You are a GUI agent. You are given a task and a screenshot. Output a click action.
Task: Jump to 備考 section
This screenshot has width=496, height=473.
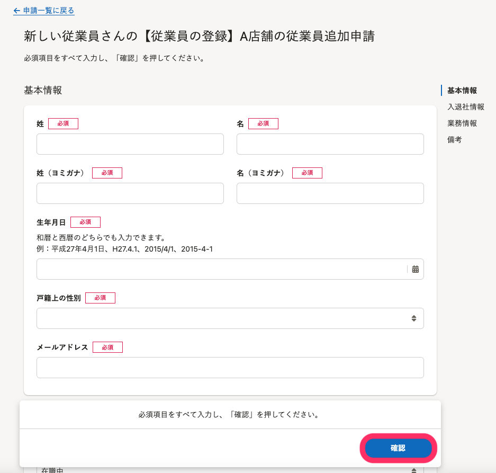[x=455, y=140]
